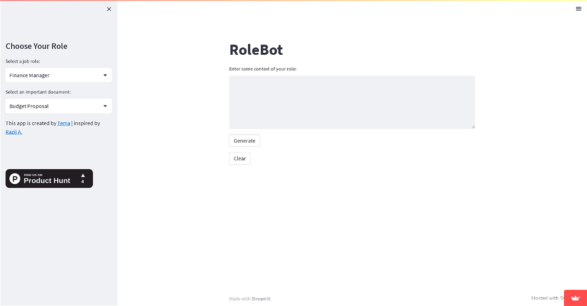Open the Tema creator link

(x=64, y=123)
